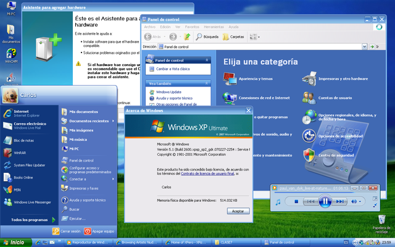Stop playback in the media player
395x247 pixels.
[296, 201]
